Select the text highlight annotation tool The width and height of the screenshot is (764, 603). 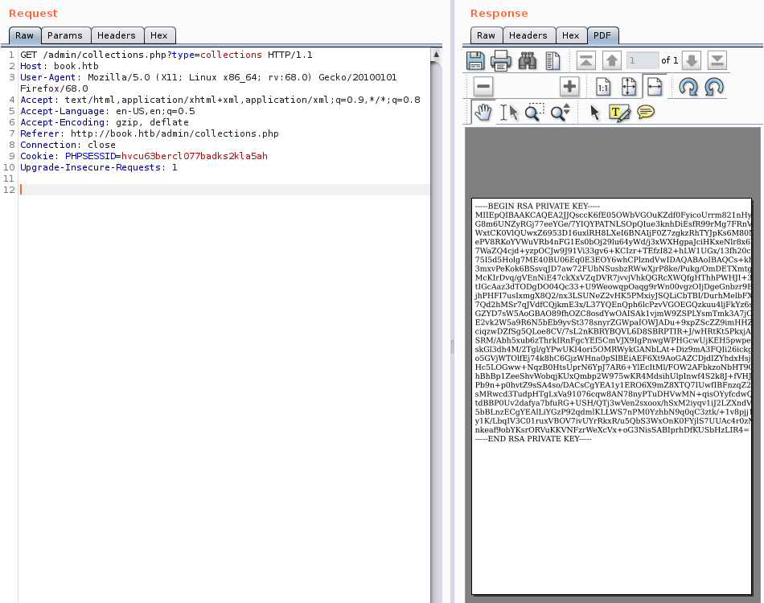[x=620, y=113]
